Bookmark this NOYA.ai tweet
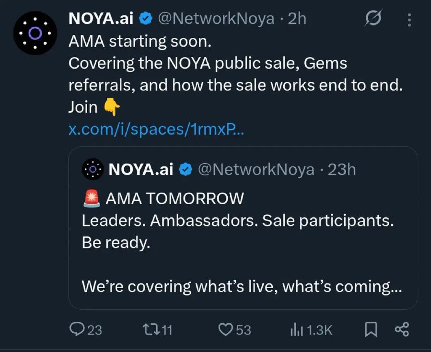The height and width of the screenshot is (352, 431). [x=371, y=330]
